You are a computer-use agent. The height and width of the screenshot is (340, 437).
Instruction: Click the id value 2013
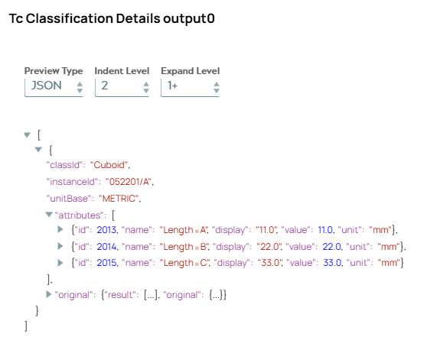[106, 230]
